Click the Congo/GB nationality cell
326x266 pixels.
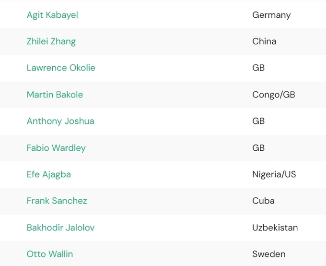tap(274, 95)
